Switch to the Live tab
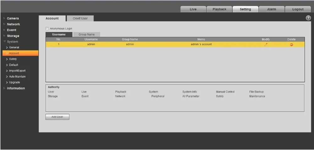 pyautogui.click(x=193, y=9)
